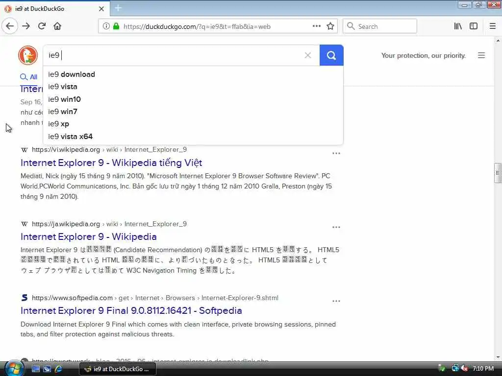The height and width of the screenshot is (376, 502).
Task: Open the Firefox hamburger menu
Action: [493, 26]
